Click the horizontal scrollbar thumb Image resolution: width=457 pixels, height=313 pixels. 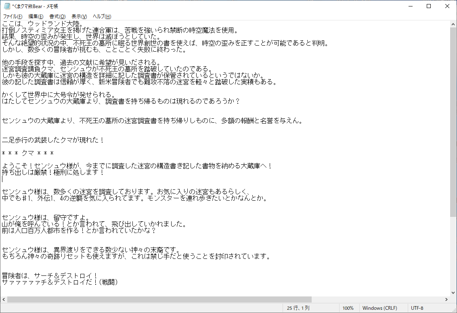159,299
